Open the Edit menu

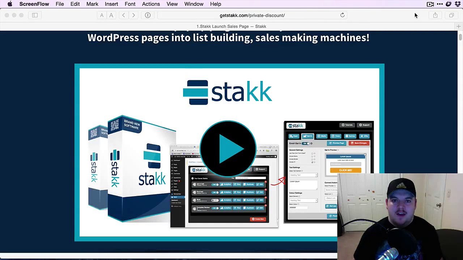tap(75, 4)
